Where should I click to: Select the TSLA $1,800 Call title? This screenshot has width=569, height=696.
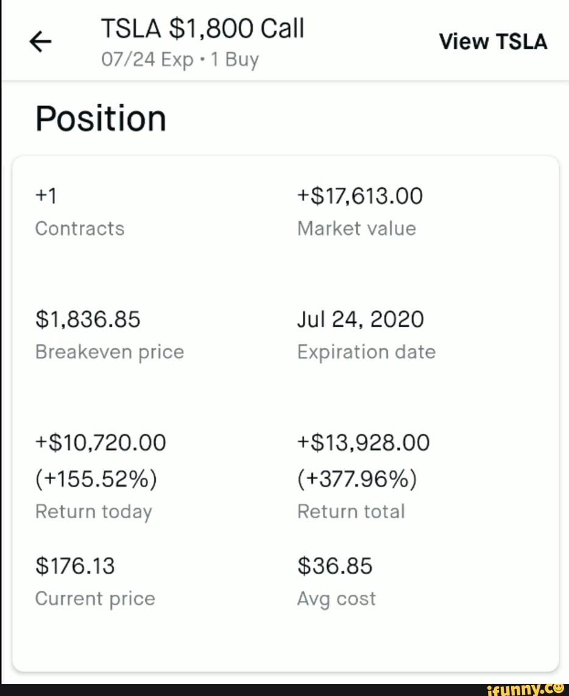(203, 29)
